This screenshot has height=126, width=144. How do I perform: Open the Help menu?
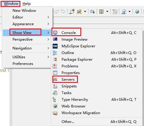pyautogui.click(x=26, y=4)
